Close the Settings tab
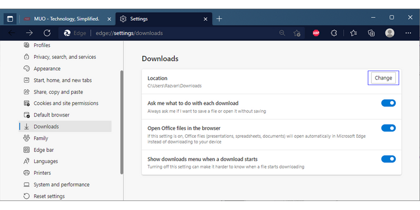420x210 pixels. pyautogui.click(x=206, y=19)
